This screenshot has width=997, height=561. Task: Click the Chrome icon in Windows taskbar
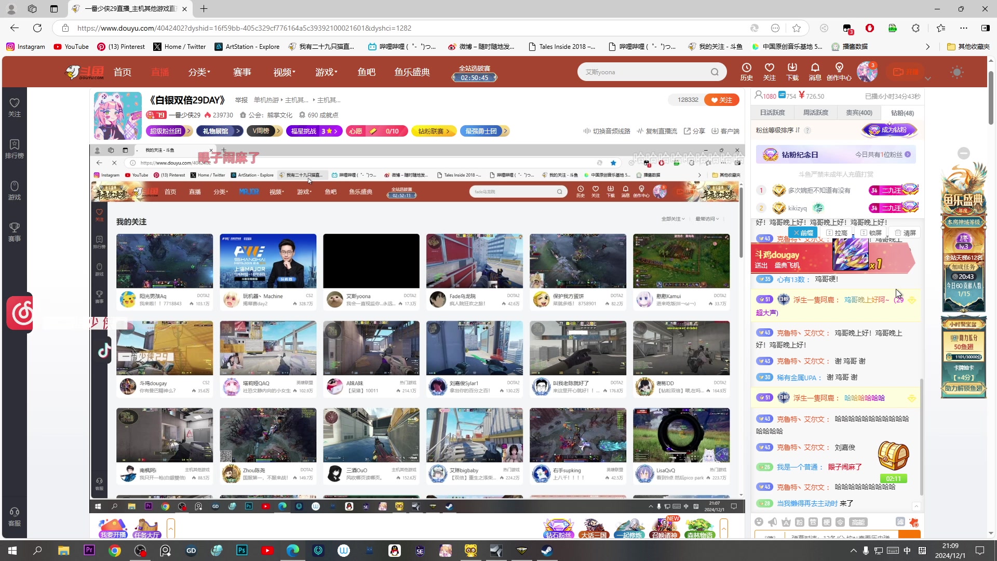(115, 551)
